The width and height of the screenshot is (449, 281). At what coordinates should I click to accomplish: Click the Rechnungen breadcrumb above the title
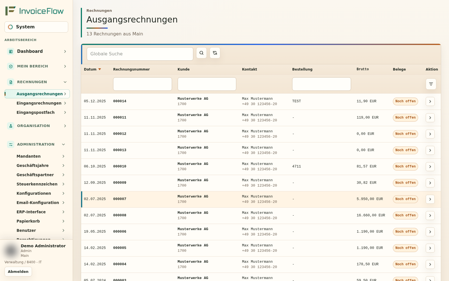[x=99, y=11]
